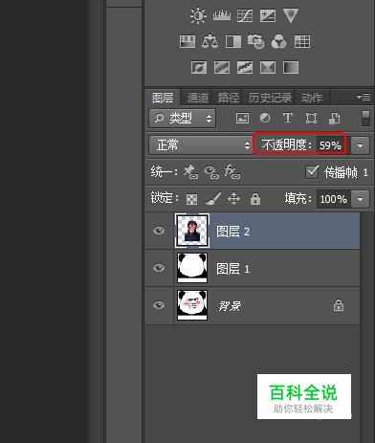Click the 背景 layer thumbnail
This screenshot has width=375, height=443.
click(x=192, y=305)
